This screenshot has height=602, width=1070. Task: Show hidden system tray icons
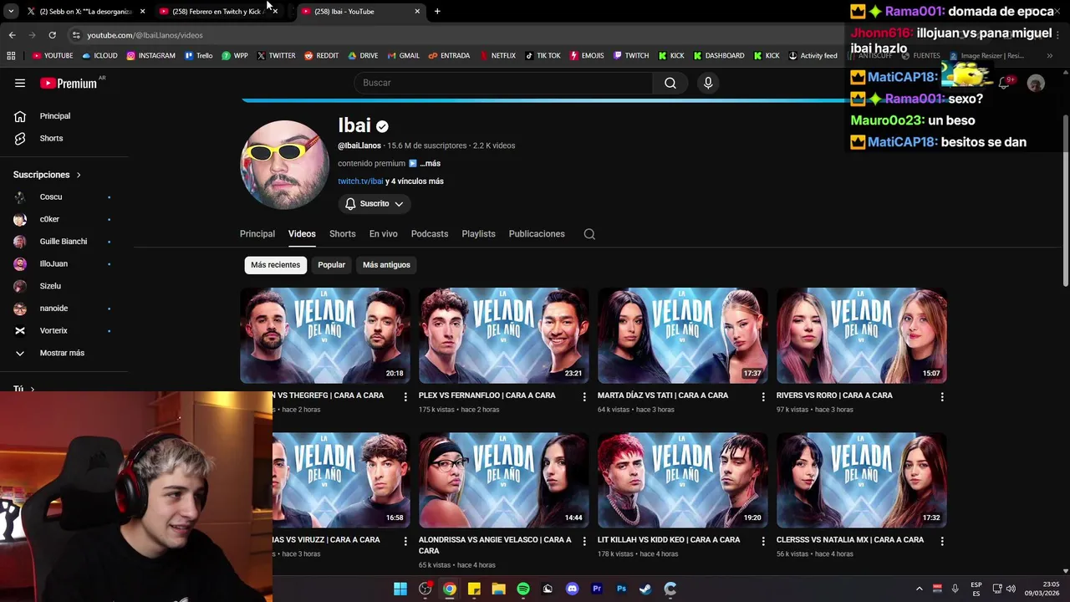919,589
